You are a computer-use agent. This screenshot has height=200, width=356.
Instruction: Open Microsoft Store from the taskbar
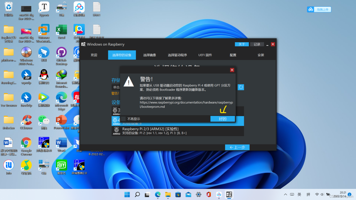click(178, 194)
